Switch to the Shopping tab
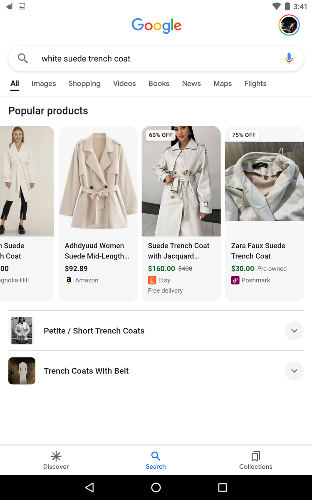The width and height of the screenshot is (312, 500). [84, 84]
